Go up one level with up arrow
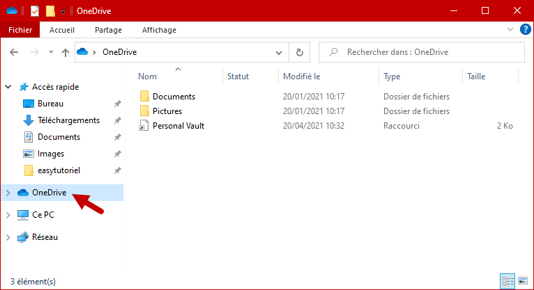The height and width of the screenshot is (290, 534). 66,52
